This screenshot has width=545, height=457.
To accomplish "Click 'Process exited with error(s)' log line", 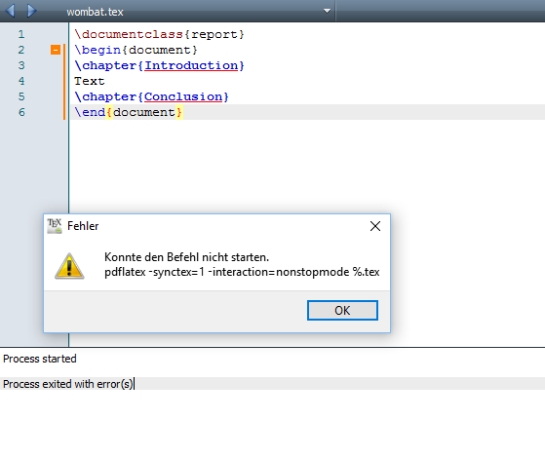I will [68, 384].
